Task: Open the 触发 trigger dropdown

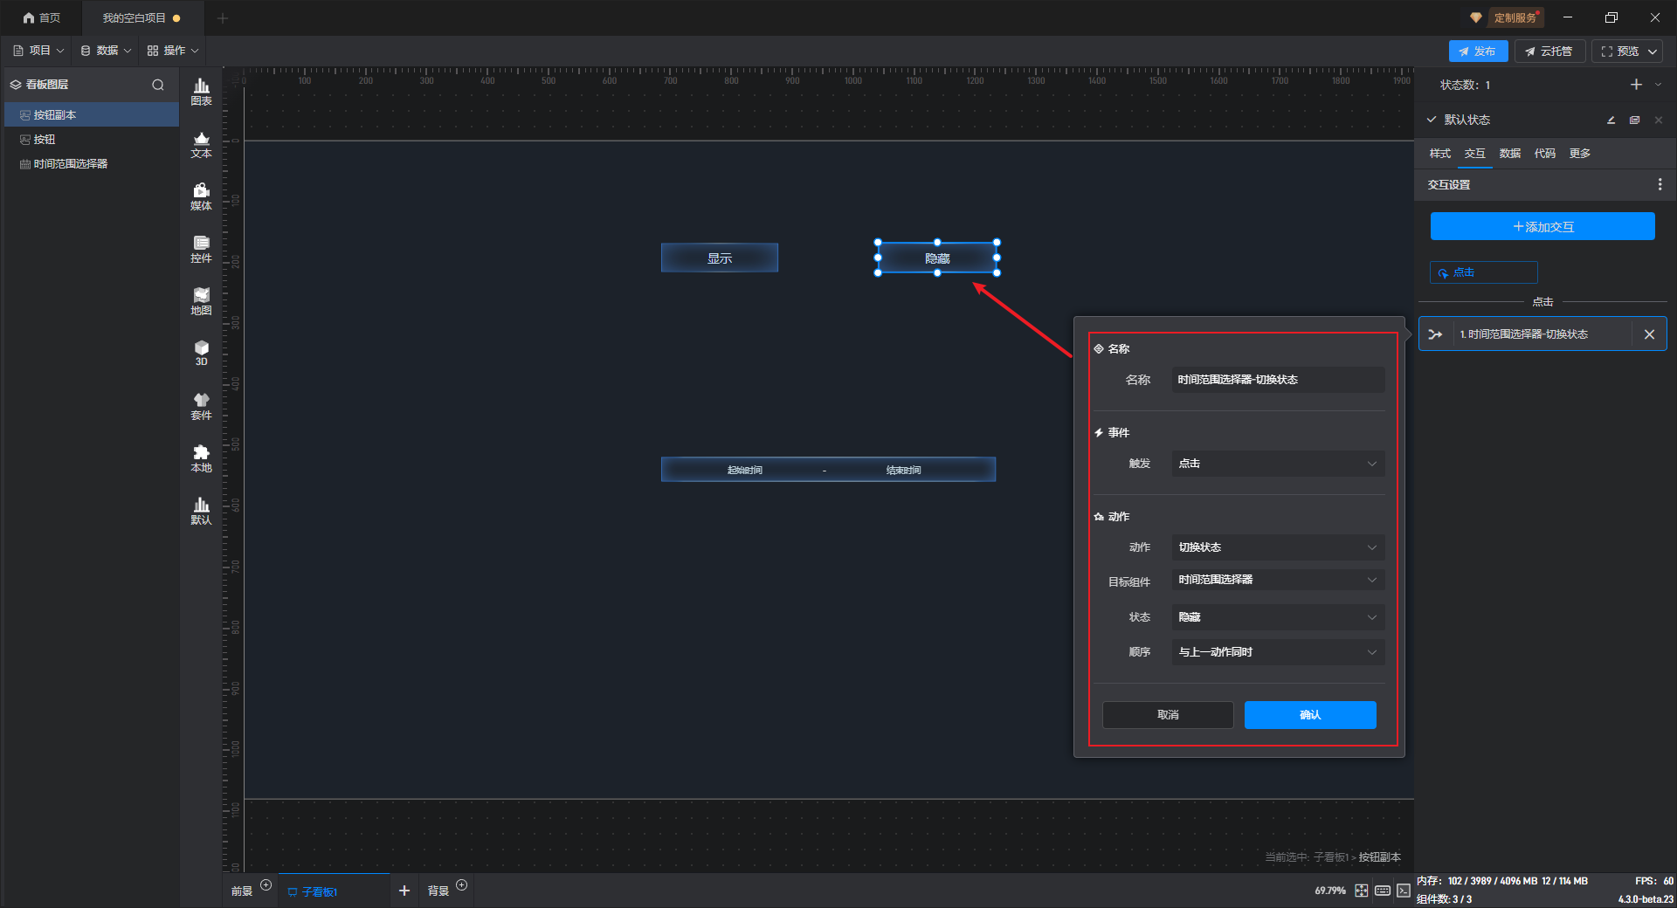Action: pyautogui.click(x=1277, y=464)
